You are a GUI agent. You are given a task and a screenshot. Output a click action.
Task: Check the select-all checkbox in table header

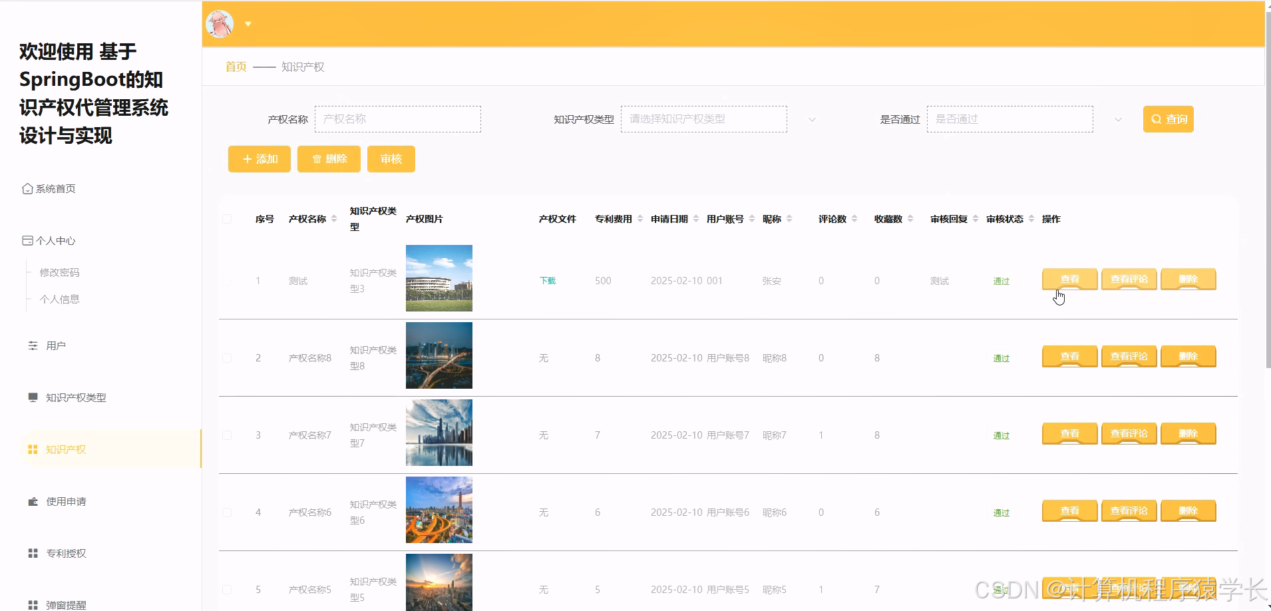(x=226, y=218)
